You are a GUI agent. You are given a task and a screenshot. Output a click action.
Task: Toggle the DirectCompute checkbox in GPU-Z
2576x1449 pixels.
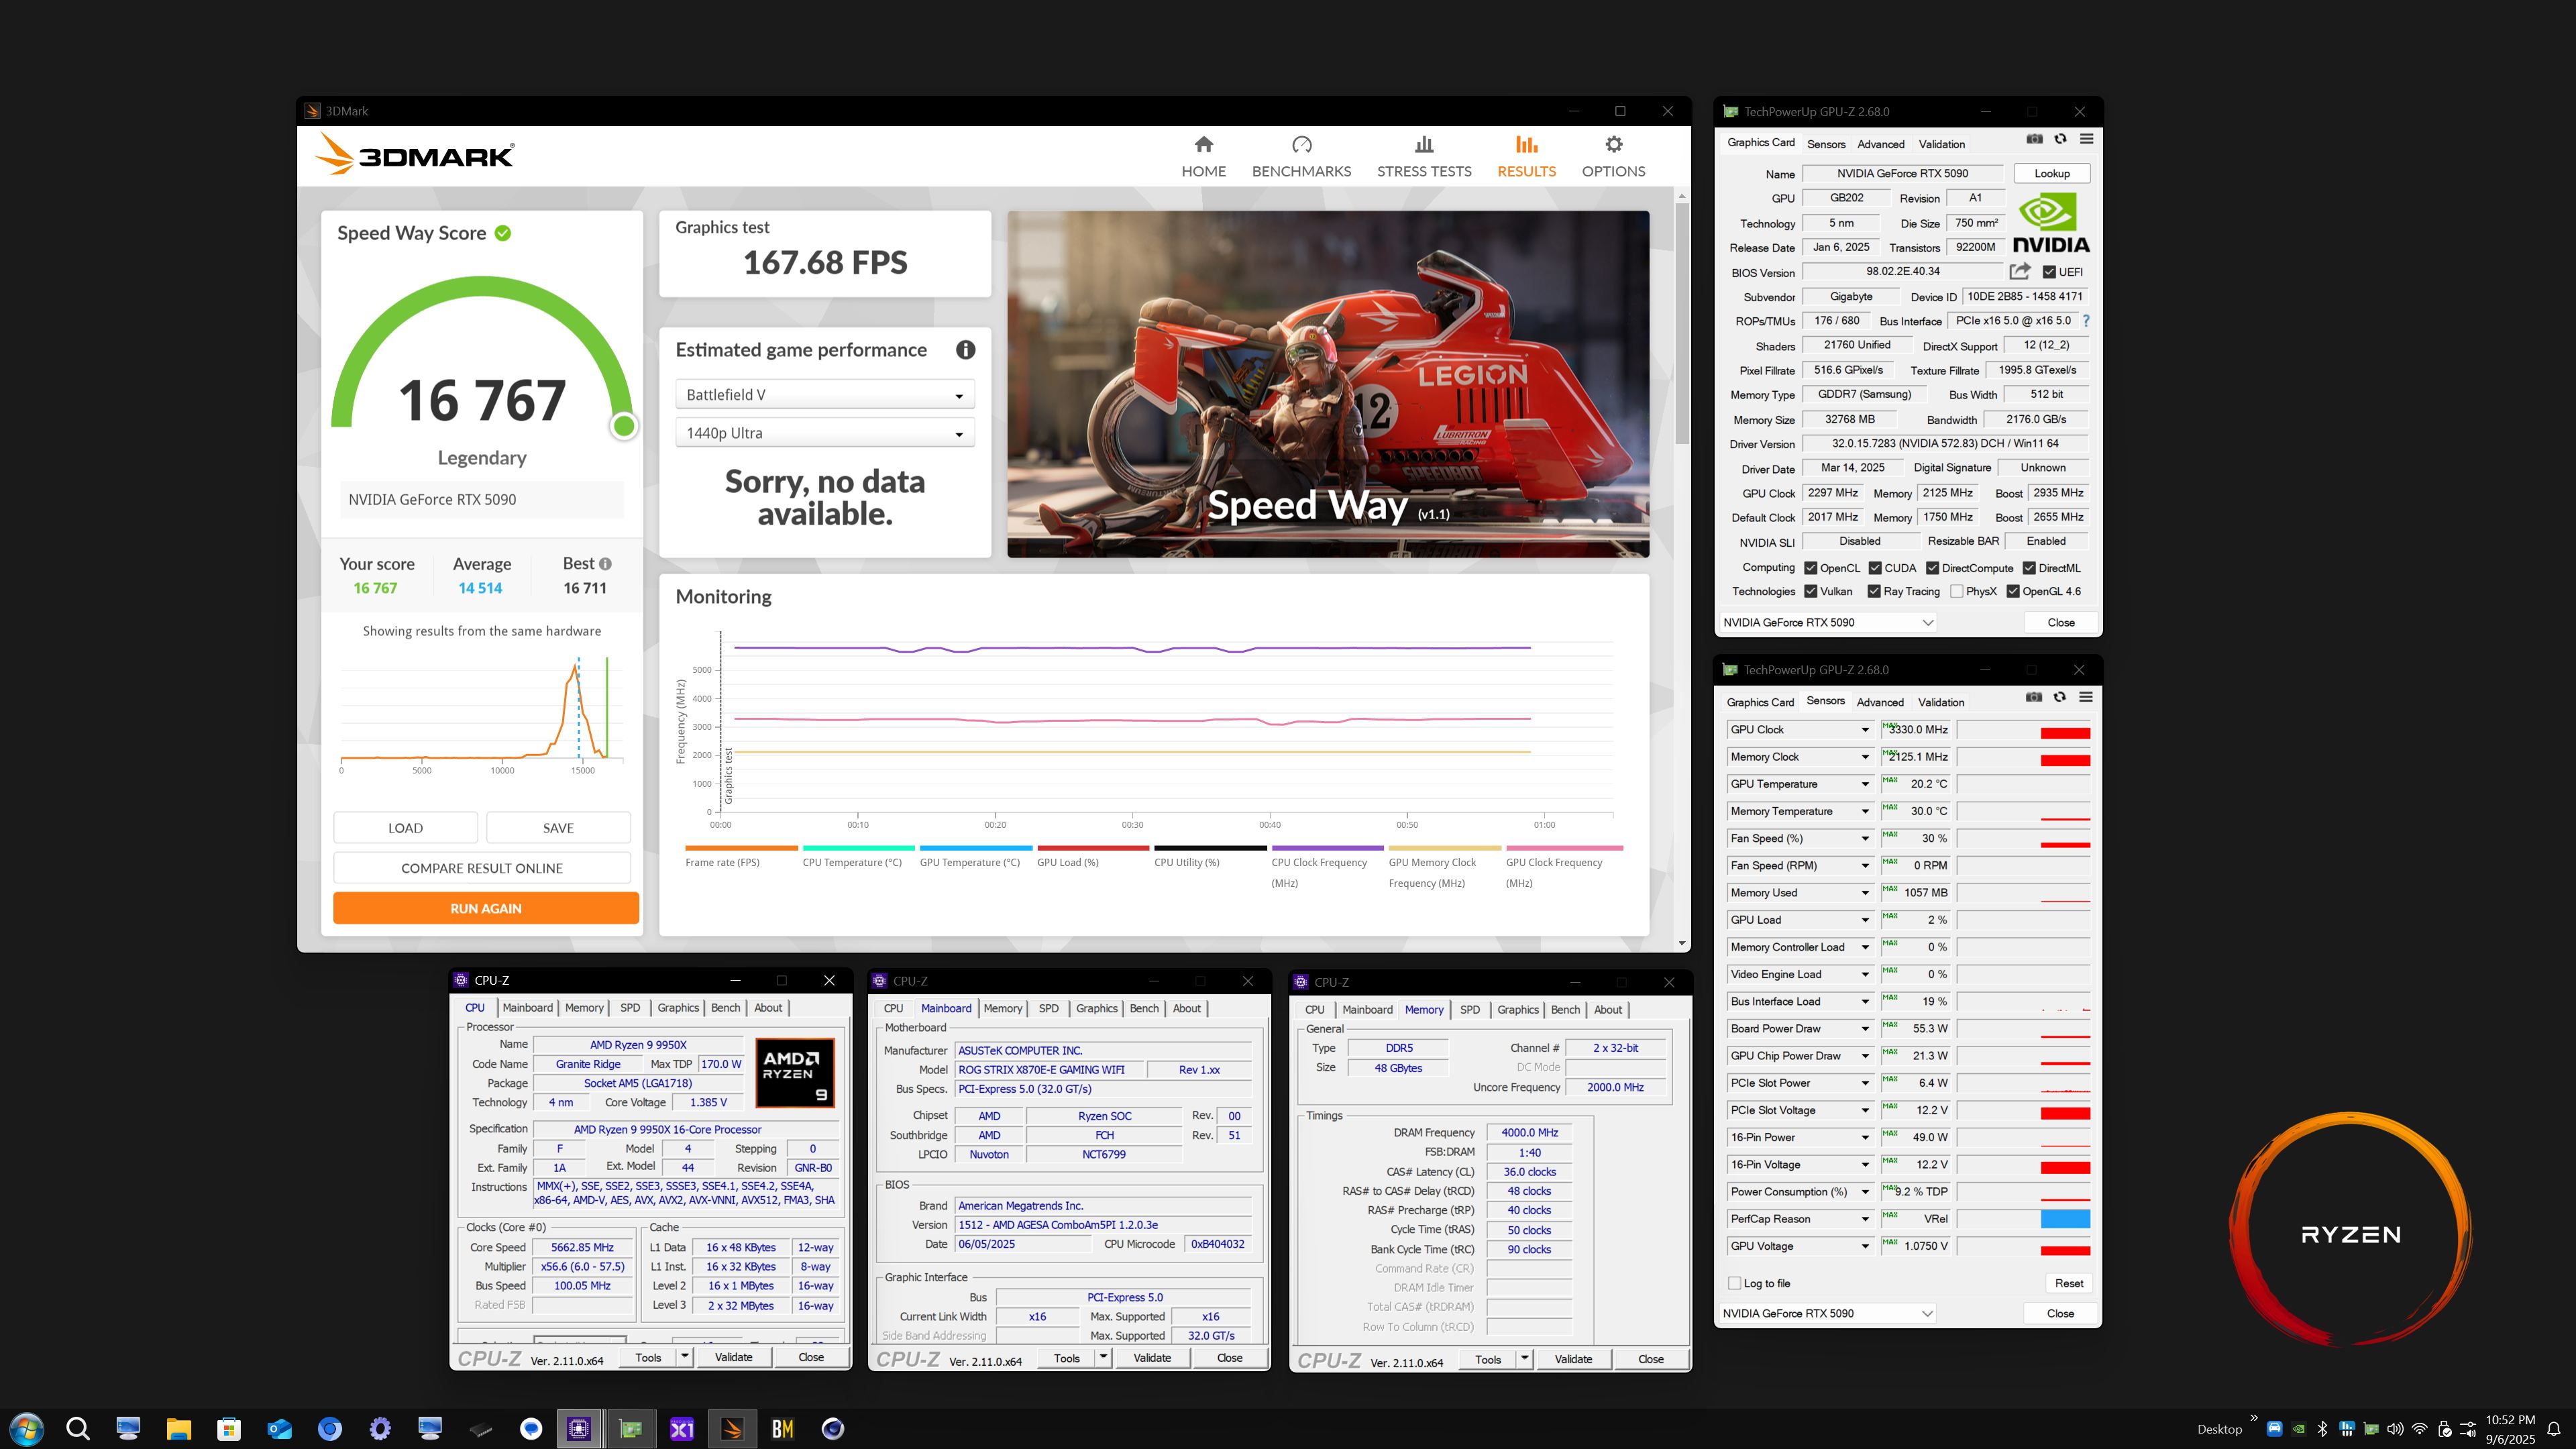pos(1933,568)
